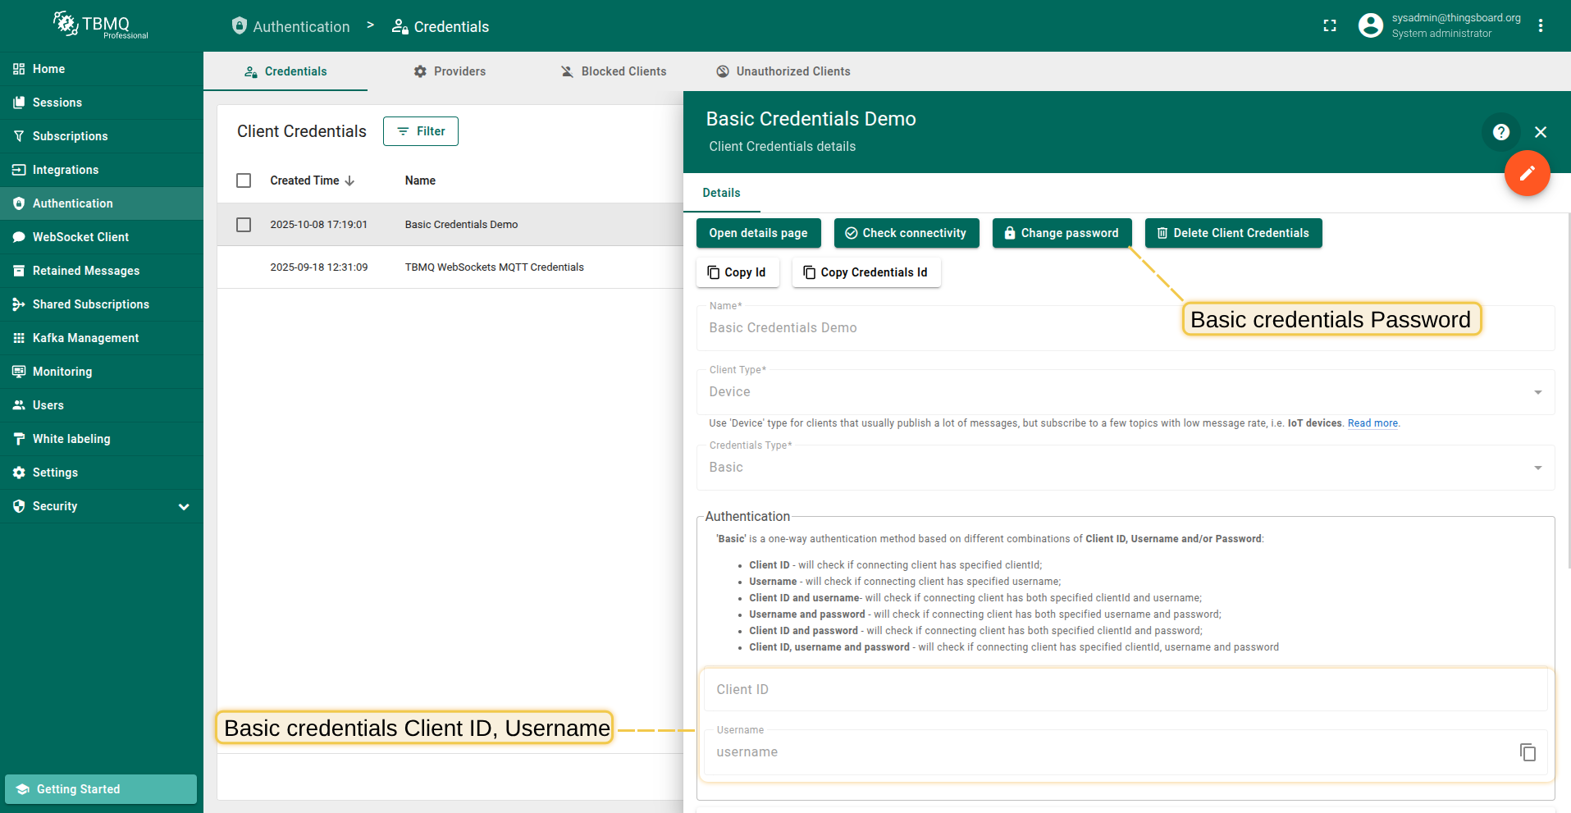Open Shared Subscriptions from the sidebar
This screenshot has width=1571, height=813.
pyautogui.click(x=90, y=304)
